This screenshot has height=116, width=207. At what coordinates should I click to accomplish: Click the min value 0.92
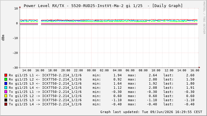pyautogui.click(x=118, y=79)
